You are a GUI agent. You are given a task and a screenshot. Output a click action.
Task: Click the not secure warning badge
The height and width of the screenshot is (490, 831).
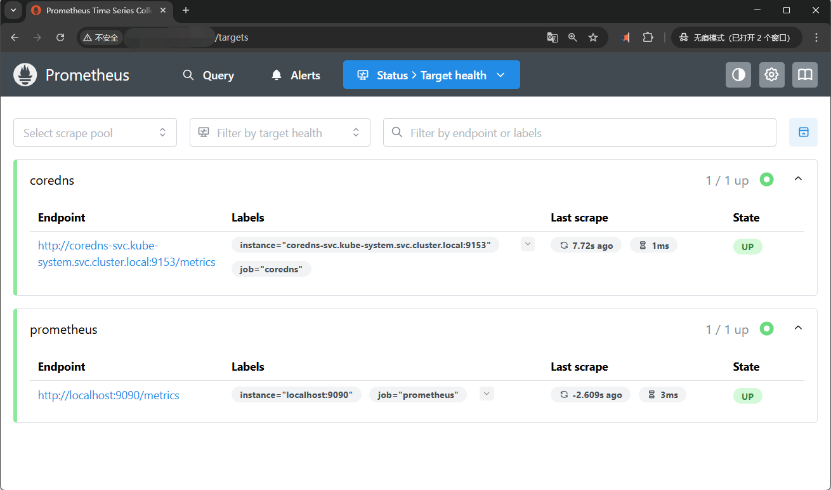pyautogui.click(x=101, y=37)
